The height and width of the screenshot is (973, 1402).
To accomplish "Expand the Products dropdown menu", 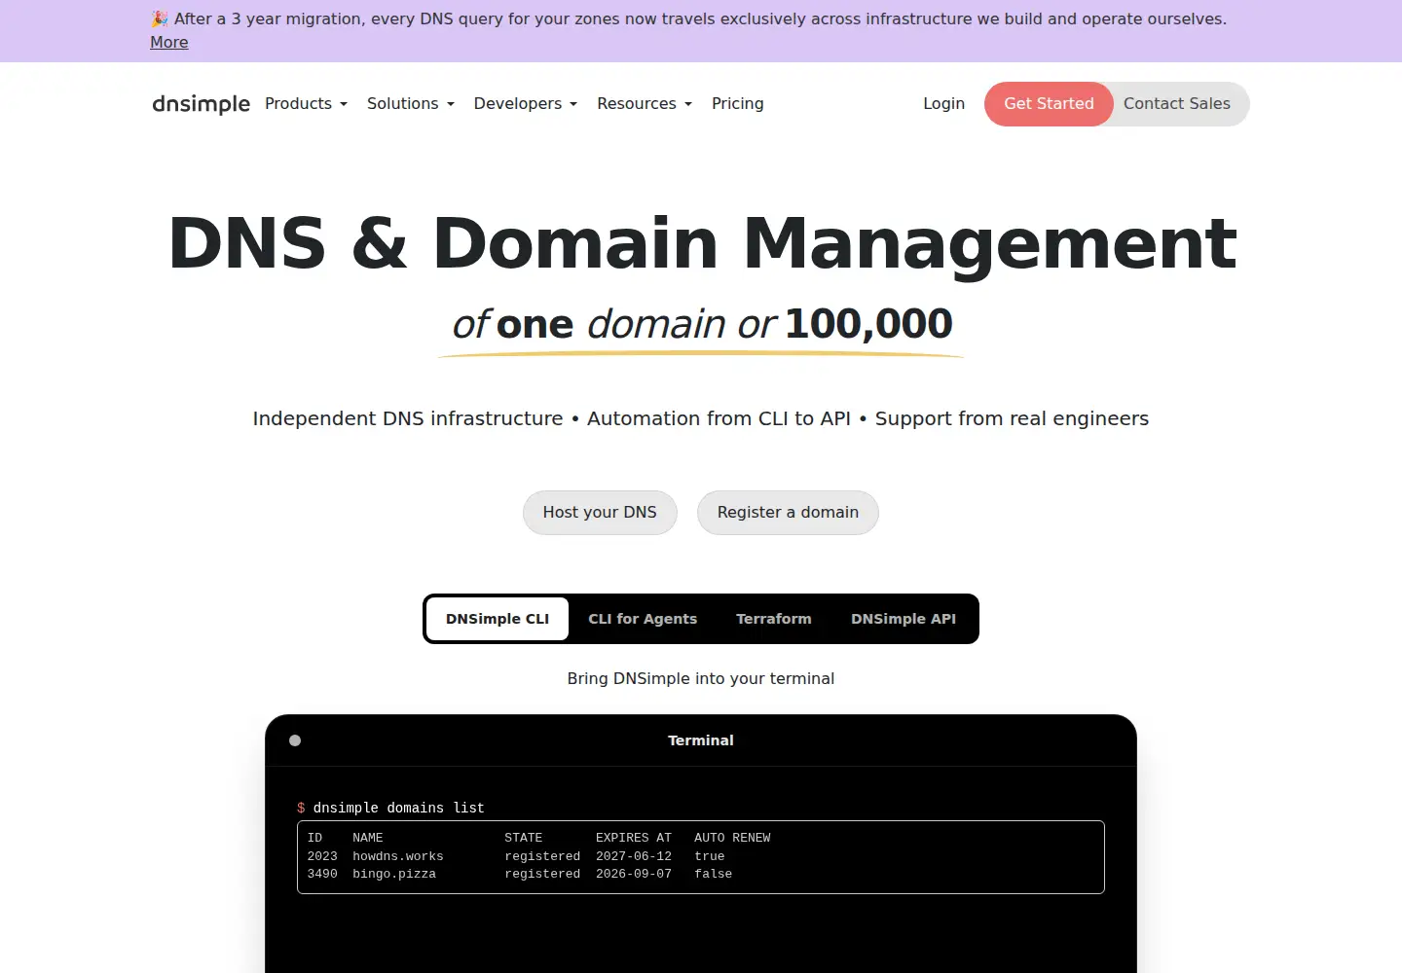I will [x=306, y=103].
